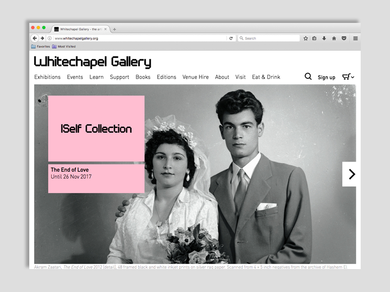The height and width of the screenshot is (292, 390).
Task: Open the Events menu item
Action: click(x=75, y=77)
